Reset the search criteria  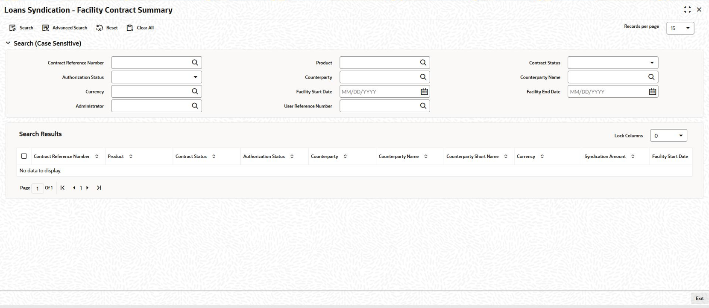(x=107, y=28)
